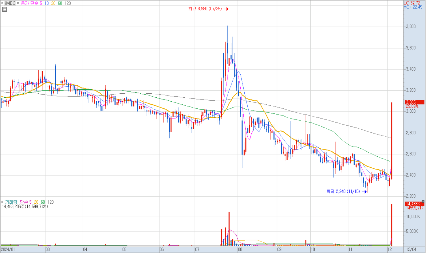This screenshot has height=253, width=426.
Task: Click the small square marker before iMBC
Action: (x=2, y=3)
